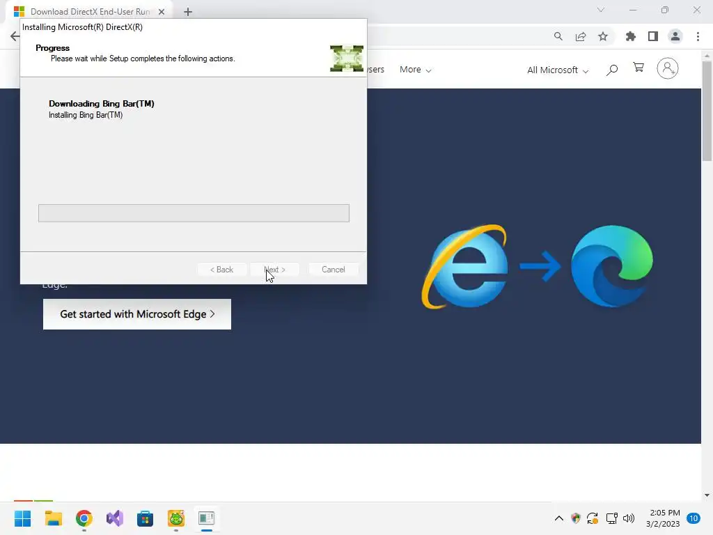Click scrollbar up arrow on the page
Screen dimensions: 713x535
click(x=707, y=56)
